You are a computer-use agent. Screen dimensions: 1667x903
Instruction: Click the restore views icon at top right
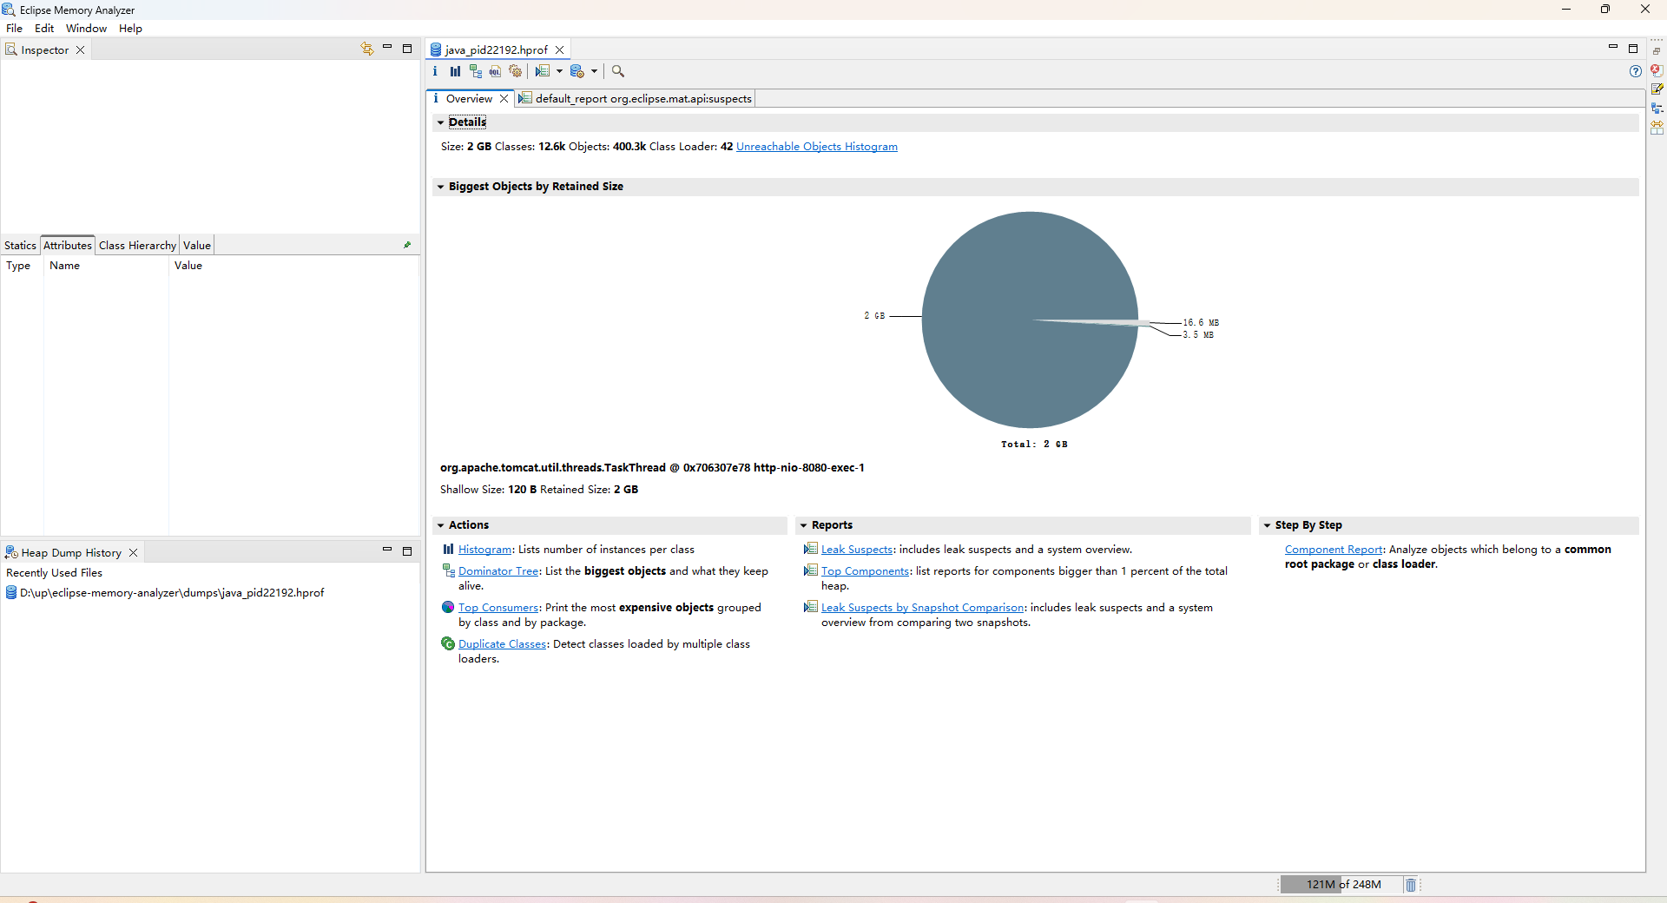pyautogui.click(x=1657, y=51)
